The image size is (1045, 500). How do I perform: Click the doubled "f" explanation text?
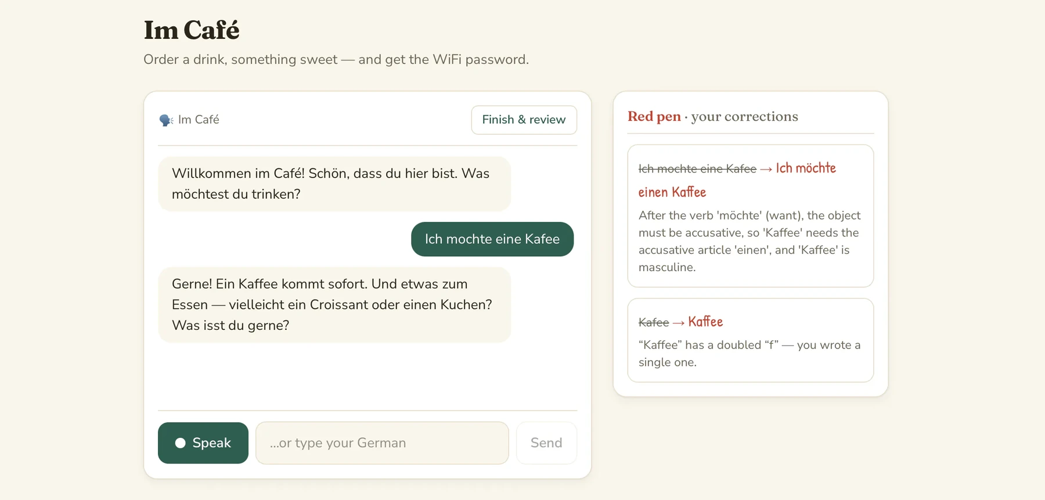(749, 354)
